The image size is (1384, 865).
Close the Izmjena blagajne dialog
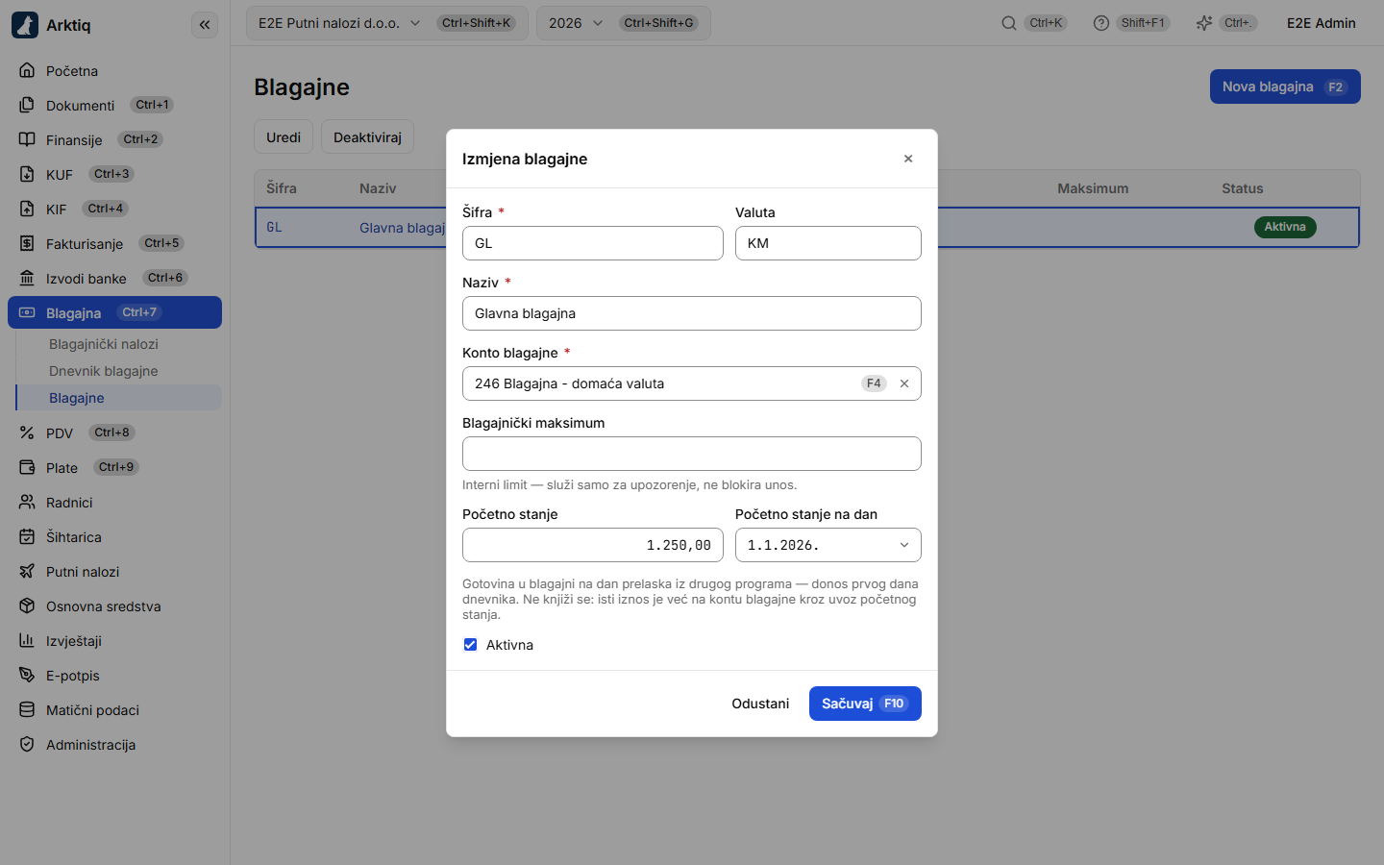click(x=908, y=159)
